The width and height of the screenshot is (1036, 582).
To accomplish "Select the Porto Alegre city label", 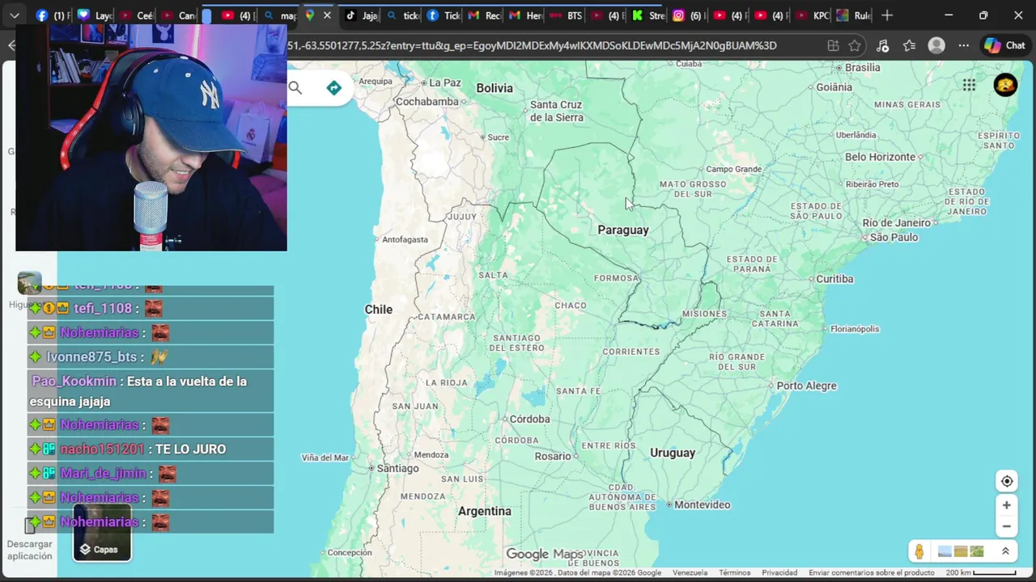I will pyautogui.click(x=806, y=386).
